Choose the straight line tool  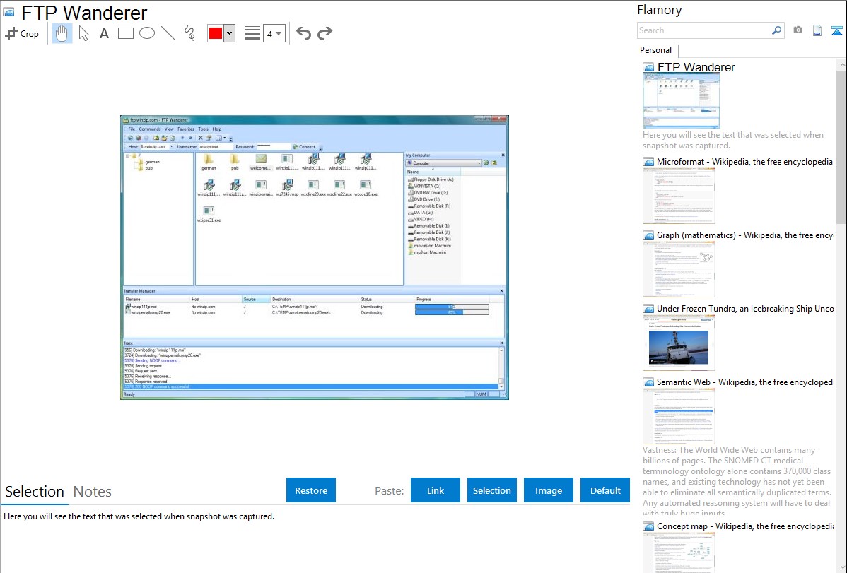(168, 33)
